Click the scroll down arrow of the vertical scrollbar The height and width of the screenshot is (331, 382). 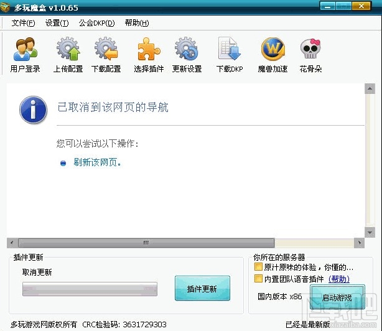click(370, 232)
